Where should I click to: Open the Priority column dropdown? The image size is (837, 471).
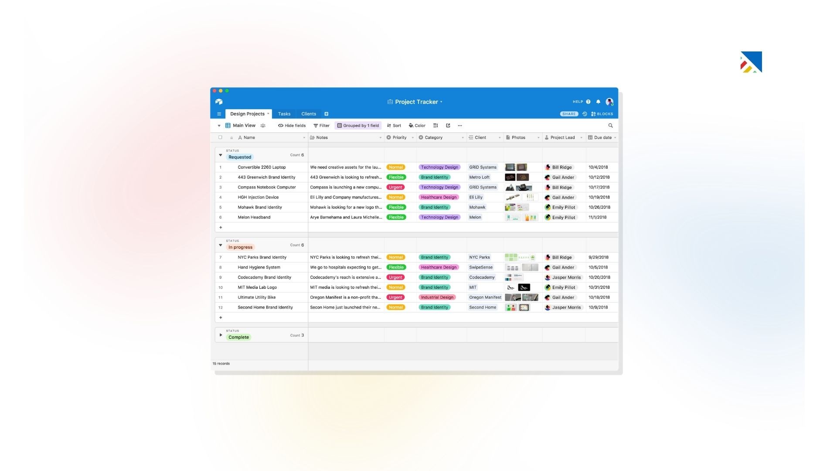pyautogui.click(x=412, y=137)
